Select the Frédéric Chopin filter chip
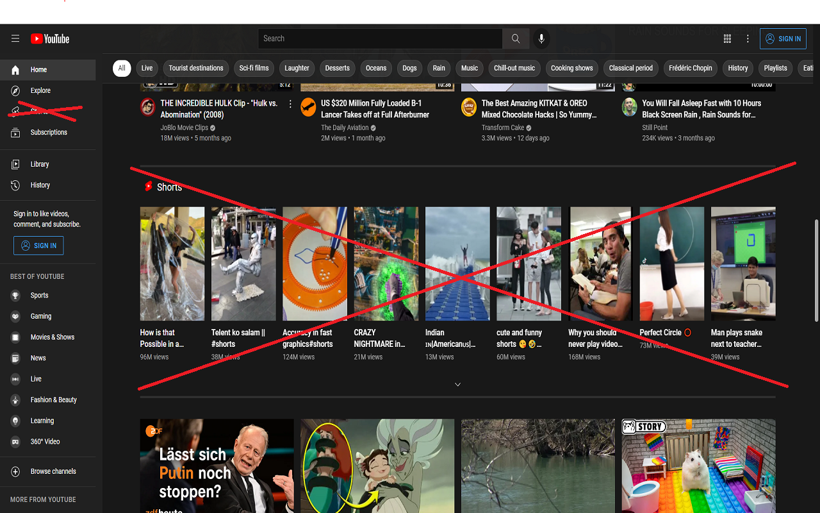 click(x=690, y=68)
